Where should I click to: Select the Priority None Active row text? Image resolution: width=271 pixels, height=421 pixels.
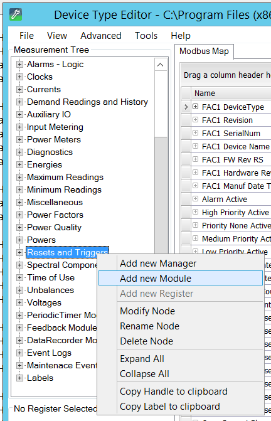point(236,225)
